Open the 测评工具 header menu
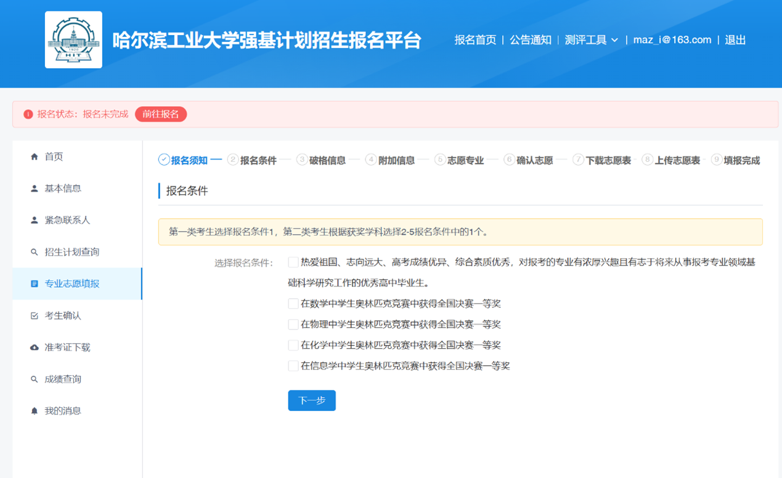The width and height of the screenshot is (782, 478). click(592, 40)
